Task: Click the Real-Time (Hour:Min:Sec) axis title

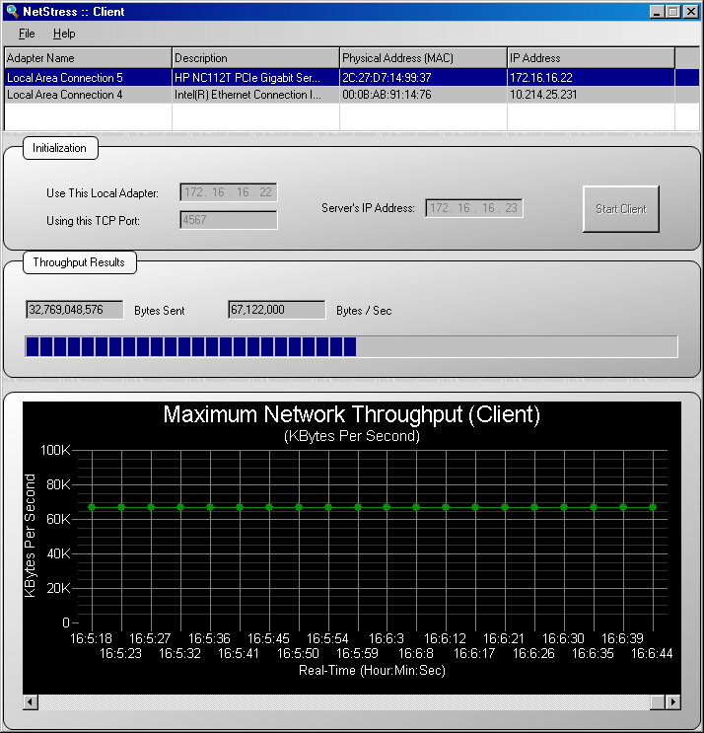Action: coord(372,671)
